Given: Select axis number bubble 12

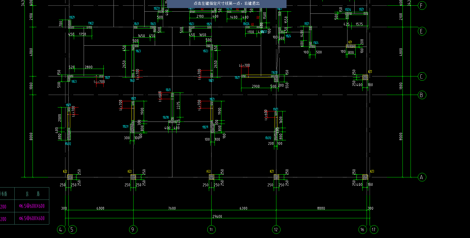Looking at the screenshot, I should 276,229.
